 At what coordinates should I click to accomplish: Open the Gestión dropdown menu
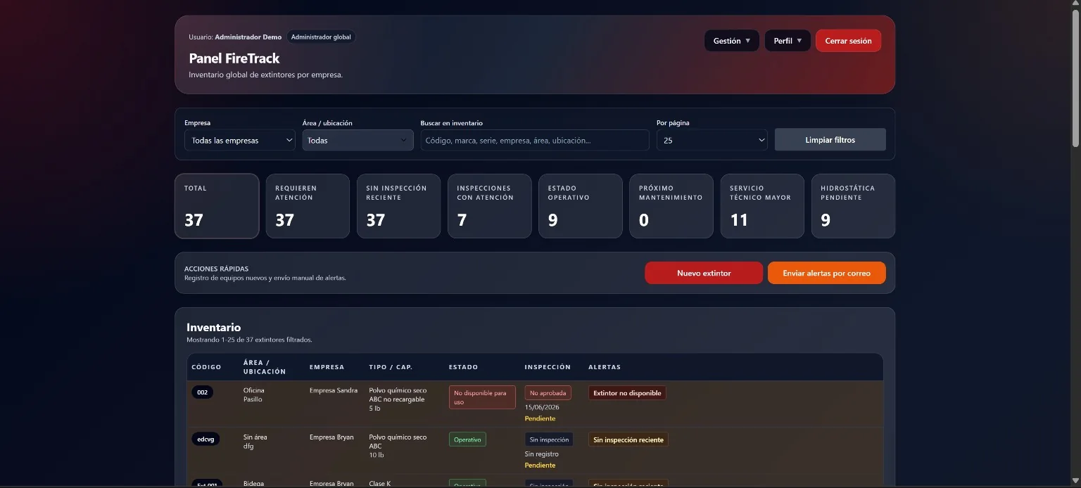[731, 41]
